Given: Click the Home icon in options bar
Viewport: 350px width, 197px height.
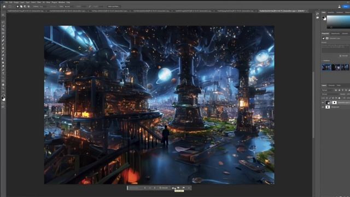Looking at the screenshot, I should click(x=4, y=7).
